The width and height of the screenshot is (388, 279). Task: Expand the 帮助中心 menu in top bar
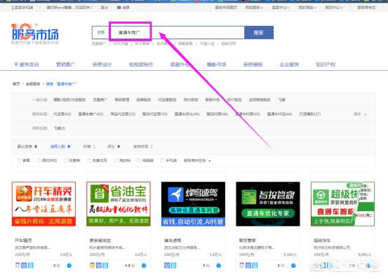pos(334,8)
